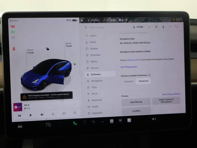This screenshot has height=148, width=197.
Task: Open car controls from the bottom bar
Action: (x=20, y=127)
